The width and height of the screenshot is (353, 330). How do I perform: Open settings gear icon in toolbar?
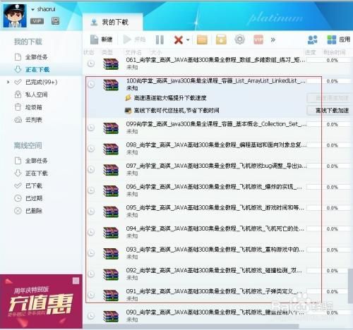point(240,39)
